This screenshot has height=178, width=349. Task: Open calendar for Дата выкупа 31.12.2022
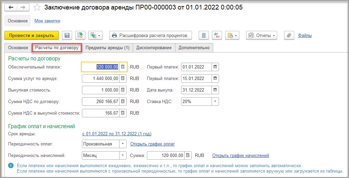tap(215, 90)
